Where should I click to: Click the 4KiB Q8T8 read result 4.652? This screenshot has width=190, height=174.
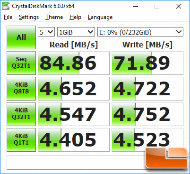point(74,89)
